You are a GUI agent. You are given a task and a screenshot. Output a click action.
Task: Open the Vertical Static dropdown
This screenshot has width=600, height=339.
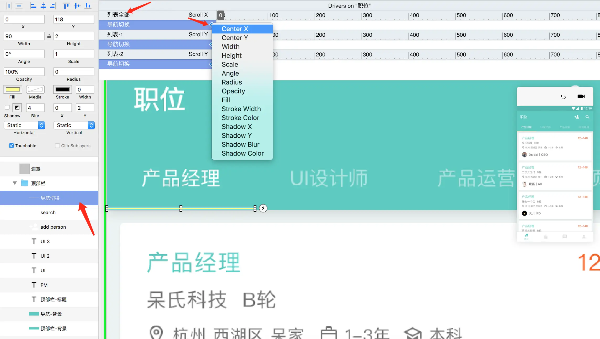tap(74, 125)
